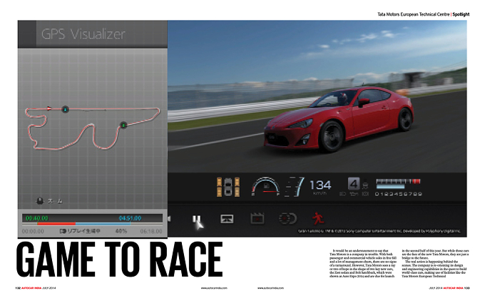Click the 0123456789 RPM scale
Viewport: 485px width, 298px height.
click(399, 194)
